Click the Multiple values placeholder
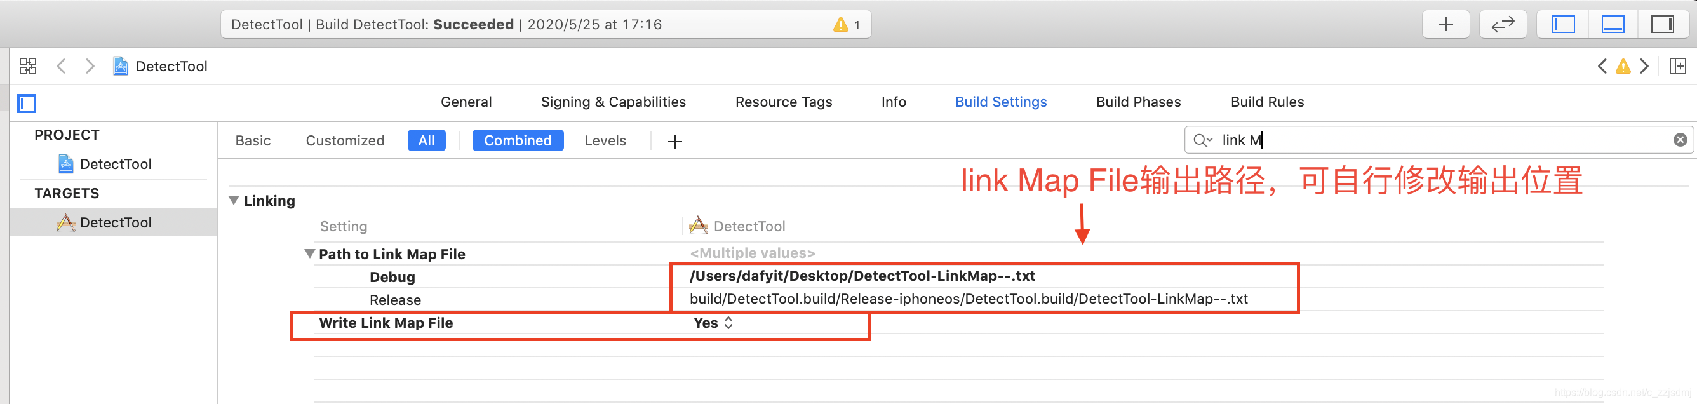Viewport: 1697px width, 404px height. coord(752,253)
